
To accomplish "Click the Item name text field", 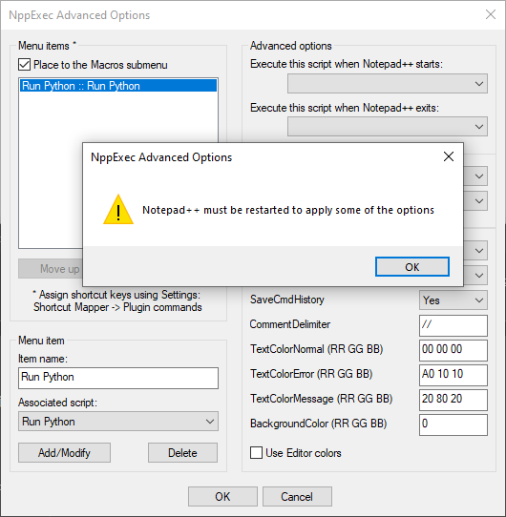I will tap(118, 378).
